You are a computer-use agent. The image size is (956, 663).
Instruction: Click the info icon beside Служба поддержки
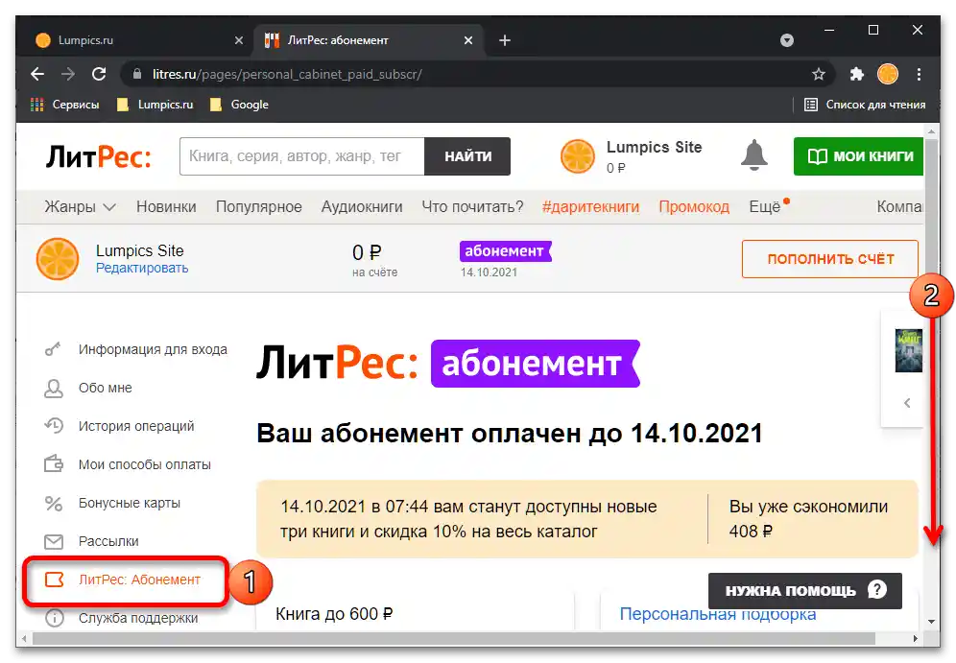pyautogui.click(x=55, y=619)
